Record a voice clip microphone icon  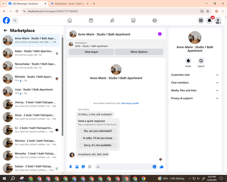[70, 167]
